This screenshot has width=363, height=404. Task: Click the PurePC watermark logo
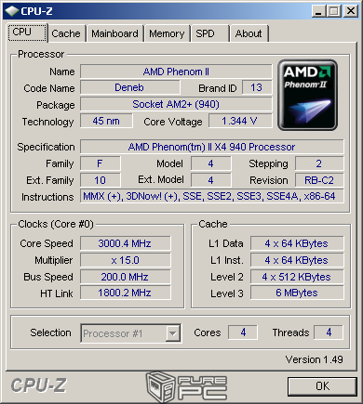[x=187, y=387]
